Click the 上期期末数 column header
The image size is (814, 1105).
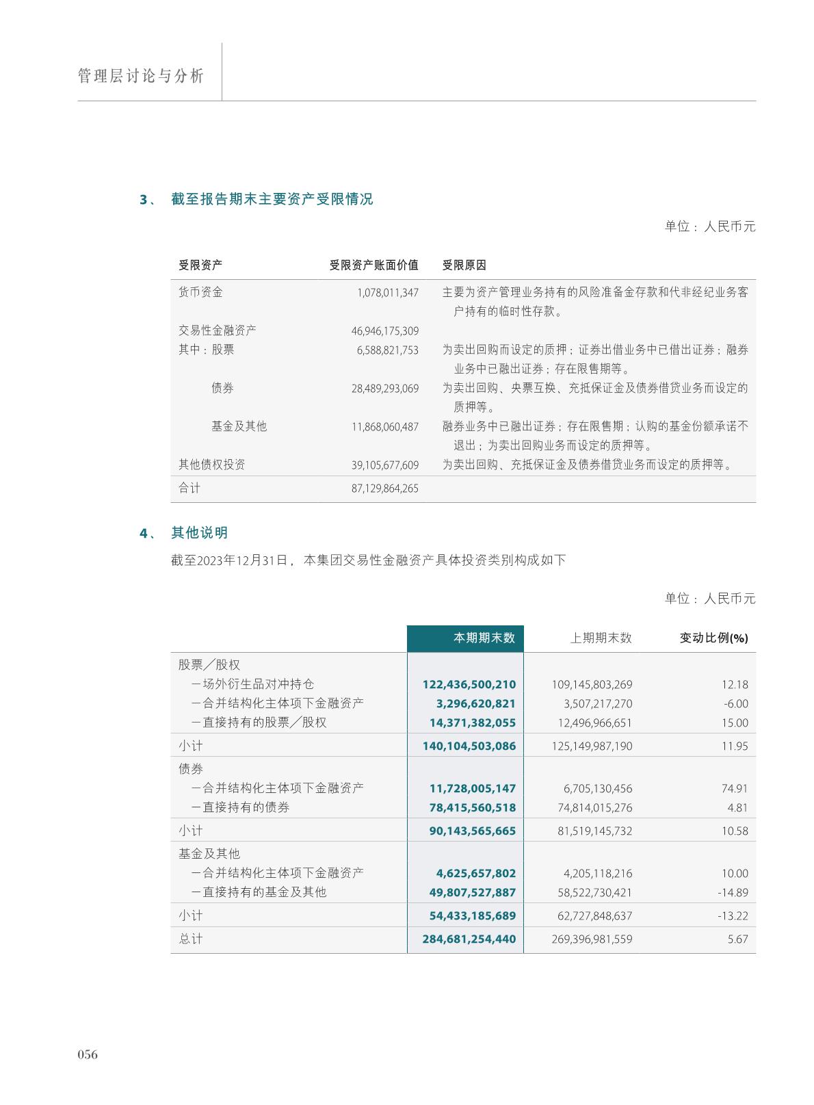coord(601,638)
